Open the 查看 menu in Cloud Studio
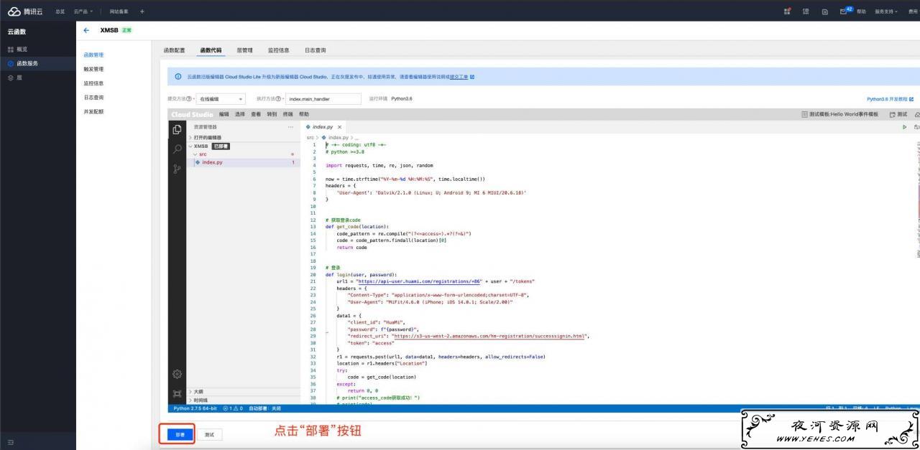The height and width of the screenshot is (450, 920). pos(256,114)
